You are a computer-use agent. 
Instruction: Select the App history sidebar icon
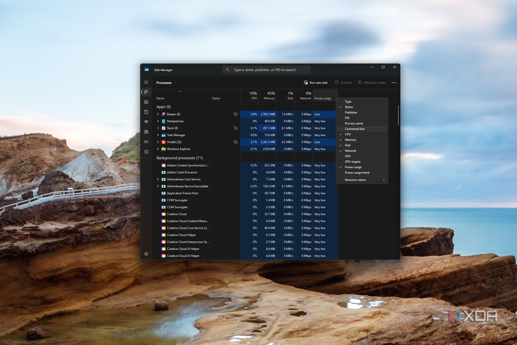coord(146,112)
